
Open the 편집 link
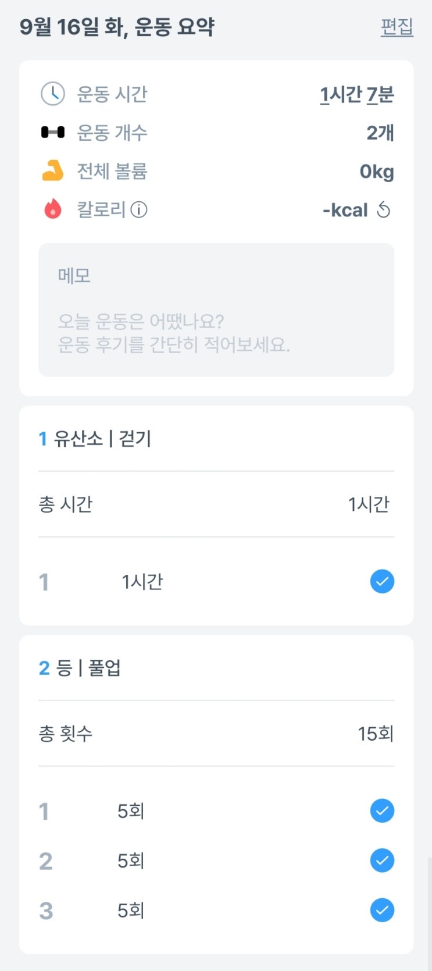[x=397, y=27]
